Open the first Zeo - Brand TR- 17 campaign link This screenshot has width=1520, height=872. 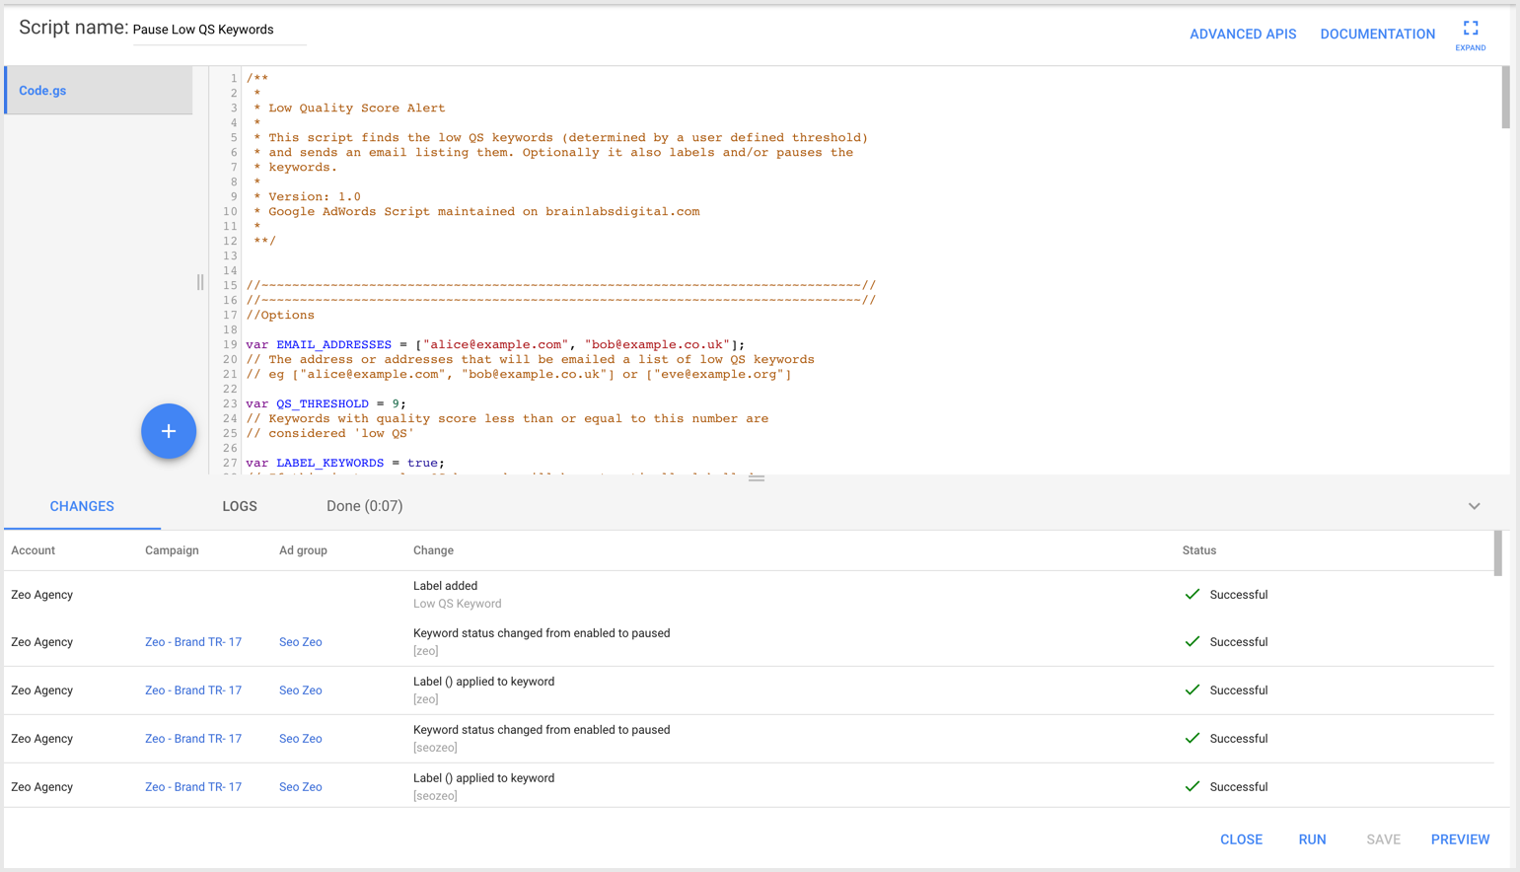(x=193, y=642)
